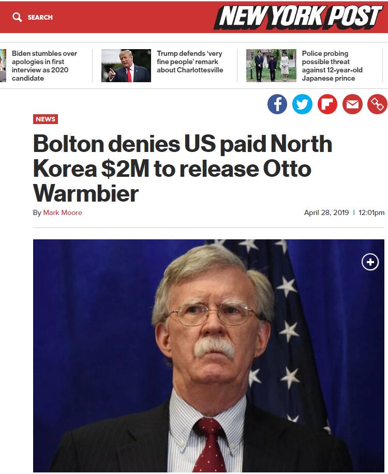Open Police probing Japanese prince threat story
Viewport: 388px width, 474px height.
(332, 66)
